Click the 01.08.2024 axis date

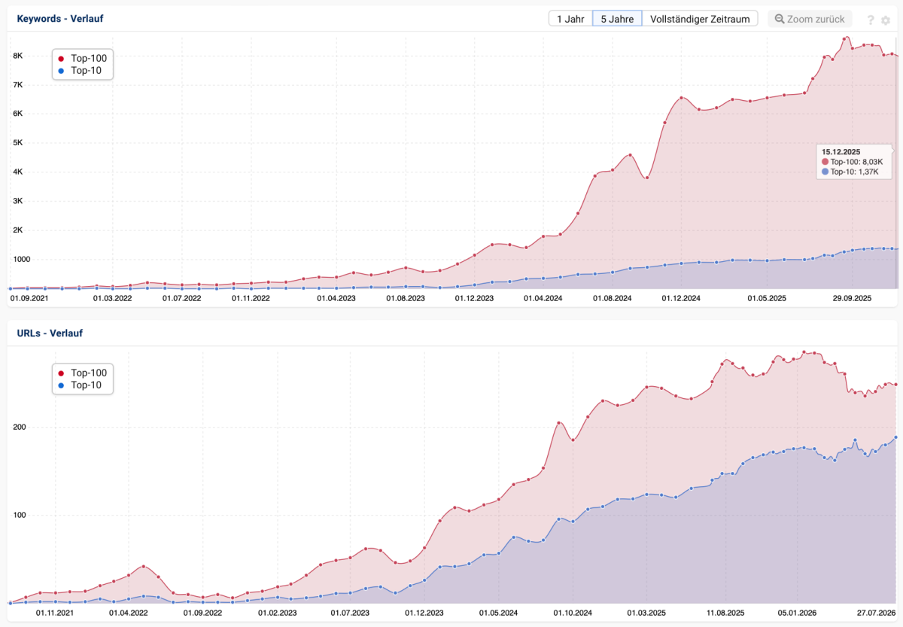coord(612,298)
